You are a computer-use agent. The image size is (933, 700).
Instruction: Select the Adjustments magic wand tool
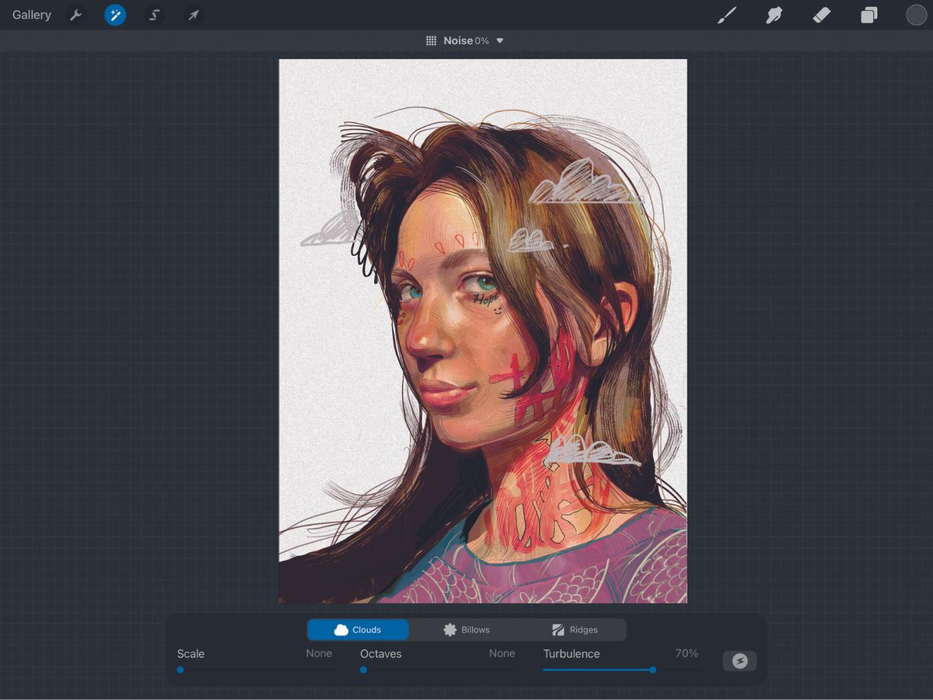click(115, 15)
